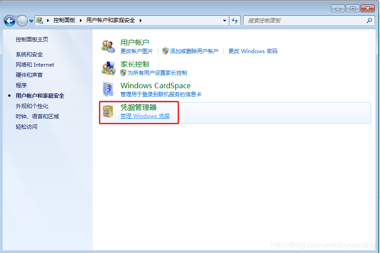Open the 用户帐户 heading
Image resolution: width=380 pixels, height=253 pixels.
(x=135, y=42)
